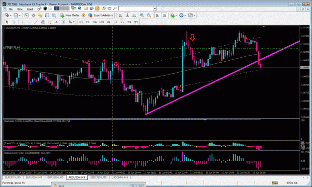Expand the Indicators dropdown arrow
Image resolution: width=312 pixels, height=187 pixels.
pyautogui.click(x=176, y=15)
